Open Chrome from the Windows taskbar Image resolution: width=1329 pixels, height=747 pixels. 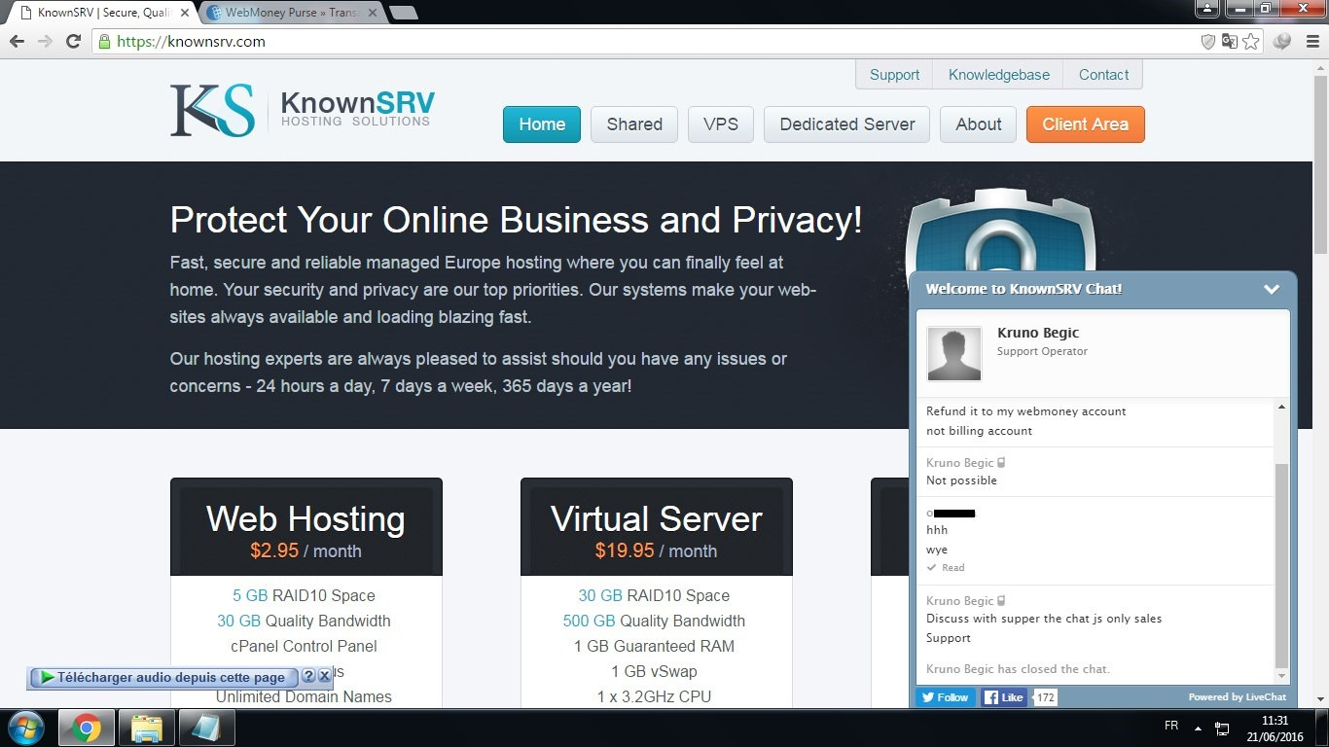[86, 728]
